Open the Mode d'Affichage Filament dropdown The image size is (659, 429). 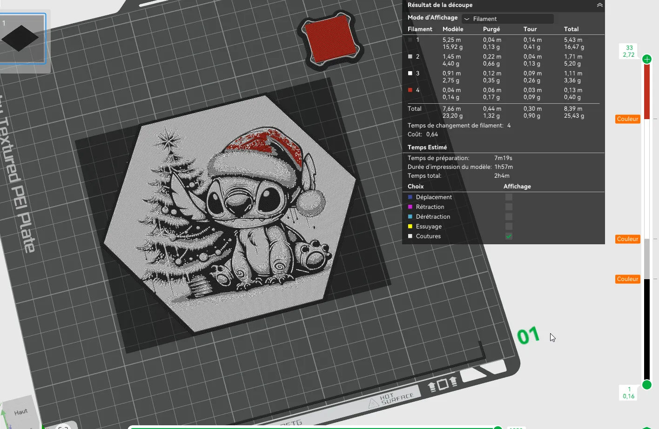click(x=508, y=19)
